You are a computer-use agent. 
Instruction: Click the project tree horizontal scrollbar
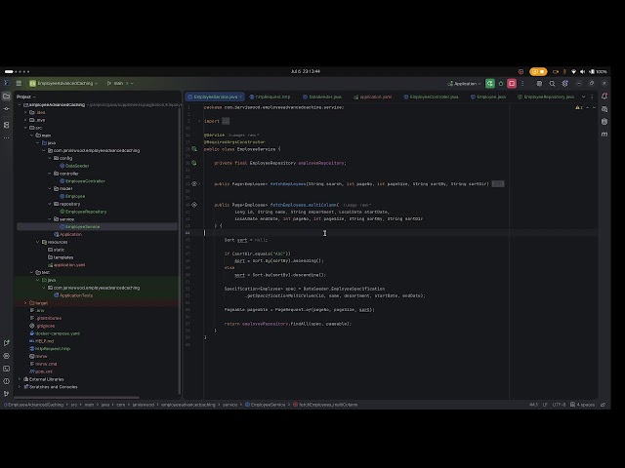[x=76, y=397]
